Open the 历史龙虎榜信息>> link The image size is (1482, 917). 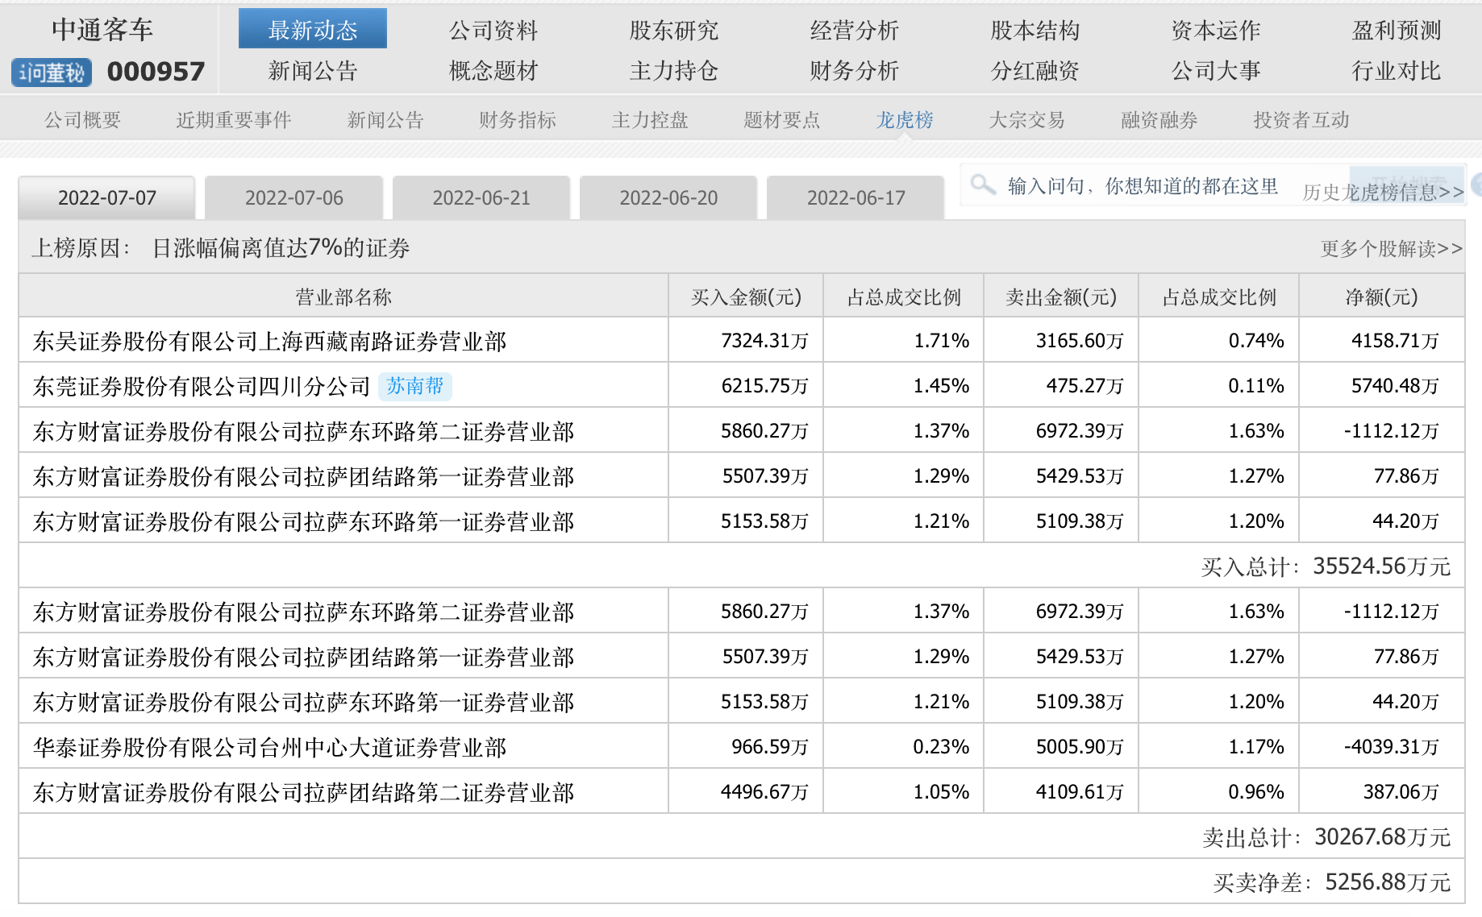(1380, 192)
